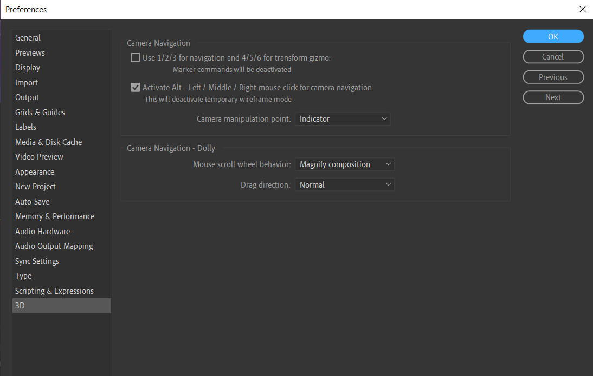
Task: Switch to Memory & Performance settings
Action: (x=55, y=216)
